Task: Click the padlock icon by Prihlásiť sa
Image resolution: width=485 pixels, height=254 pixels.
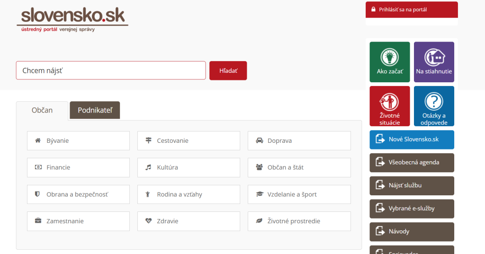Action: (x=373, y=9)
